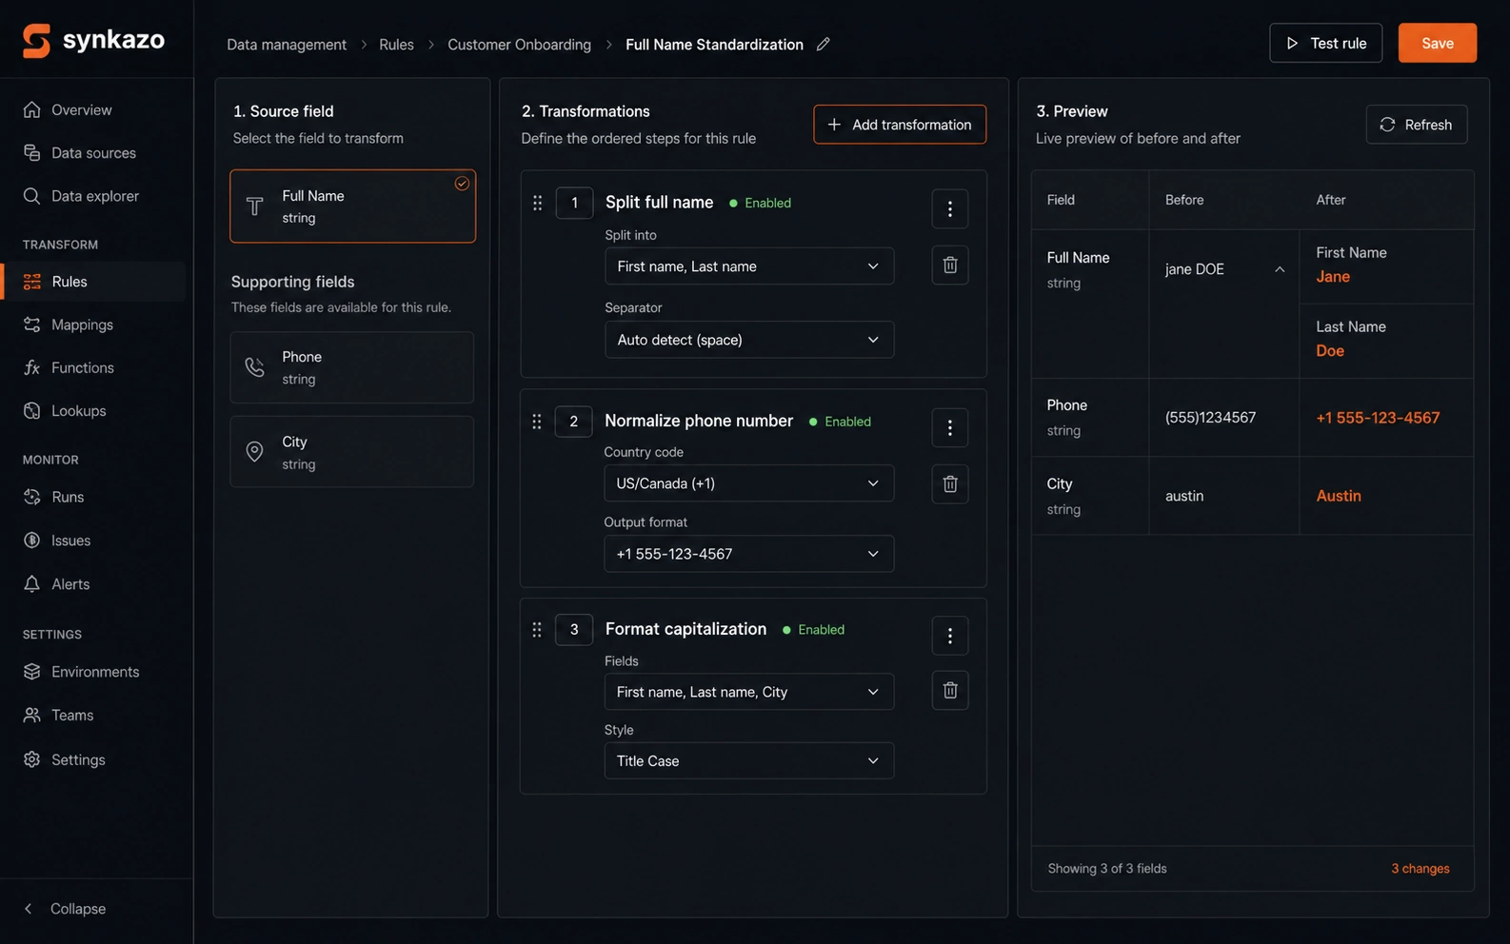Collapse the sidebar

65,909
